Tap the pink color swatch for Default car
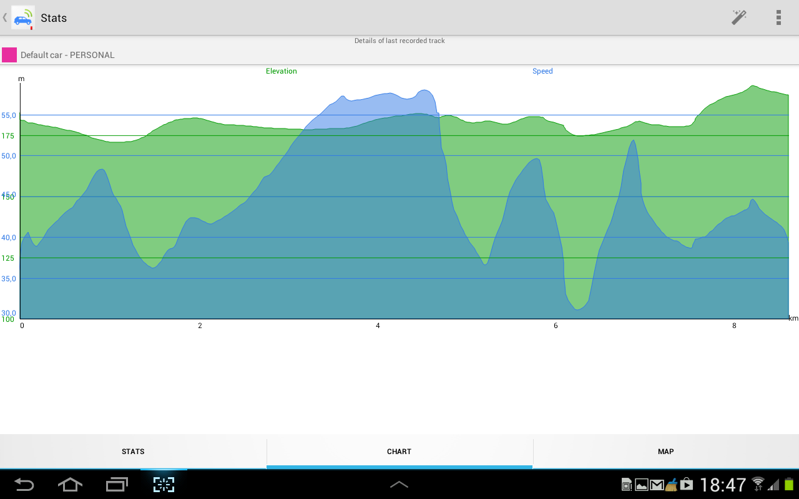799x499 pixels. [x=9, y=55]
